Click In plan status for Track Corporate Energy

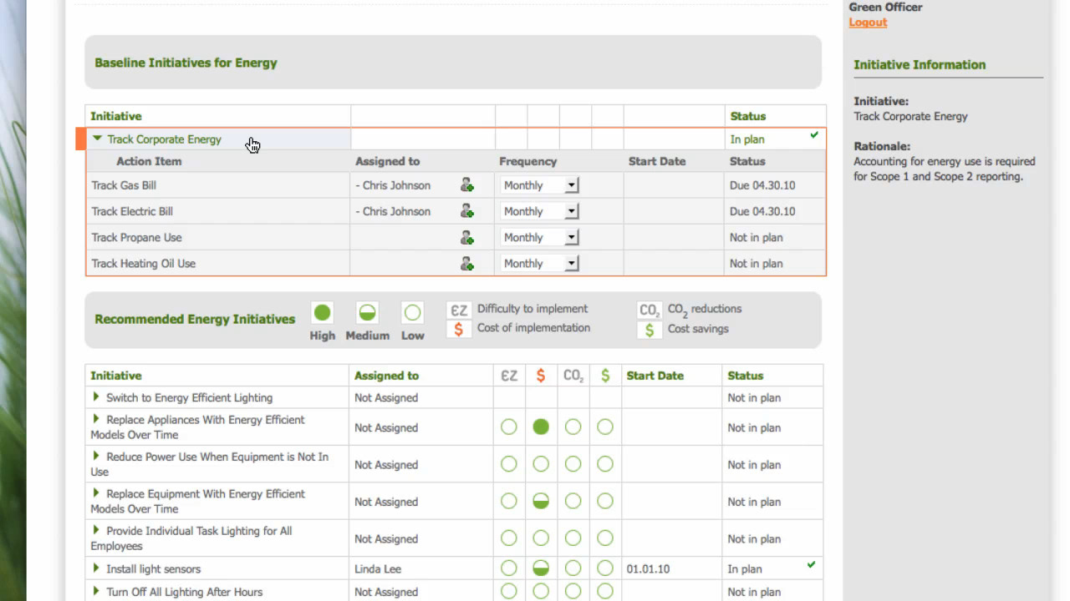[747, 139]
